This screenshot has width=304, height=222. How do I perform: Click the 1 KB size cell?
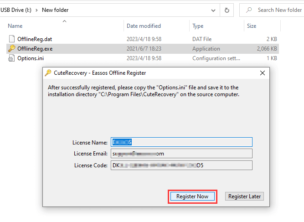272,58
